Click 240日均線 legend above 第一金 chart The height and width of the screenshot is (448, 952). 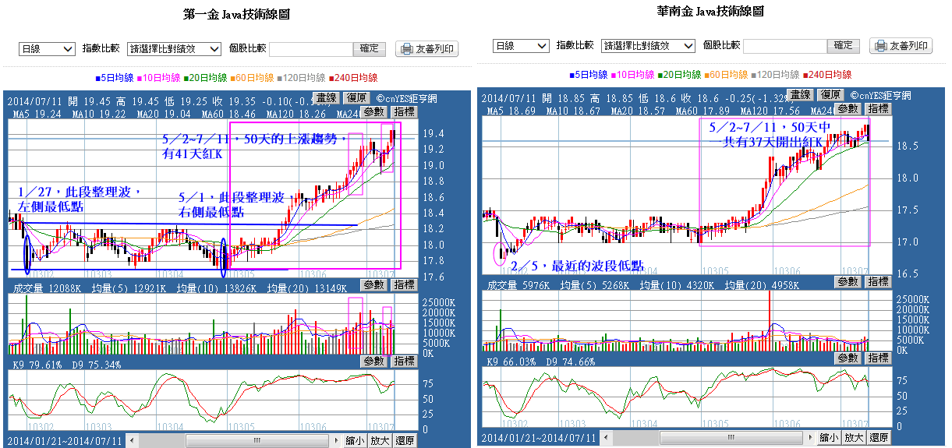352,78
